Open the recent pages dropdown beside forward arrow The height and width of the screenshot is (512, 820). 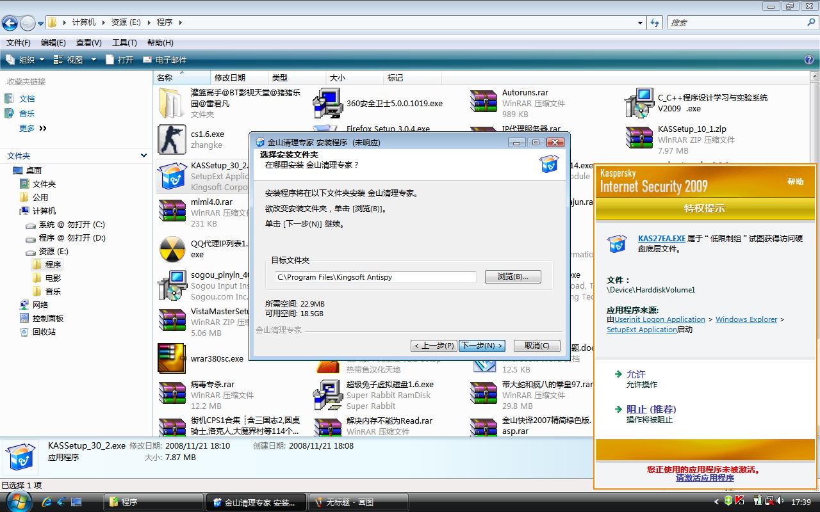tap(41, 24)
